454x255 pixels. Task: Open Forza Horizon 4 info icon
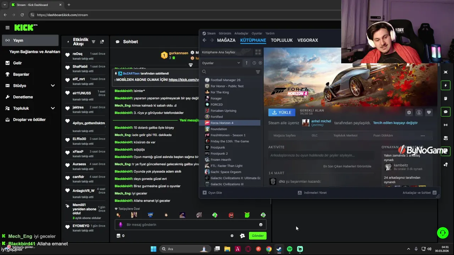point(419,112)
